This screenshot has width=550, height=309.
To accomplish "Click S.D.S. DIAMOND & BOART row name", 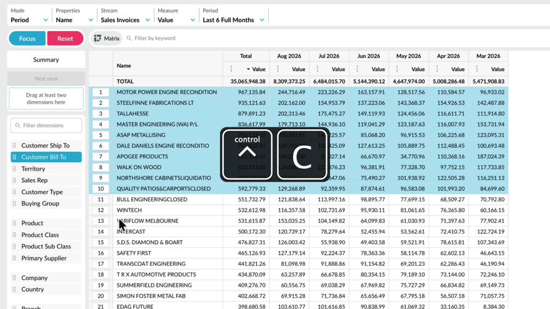I will tap(149, 242).
